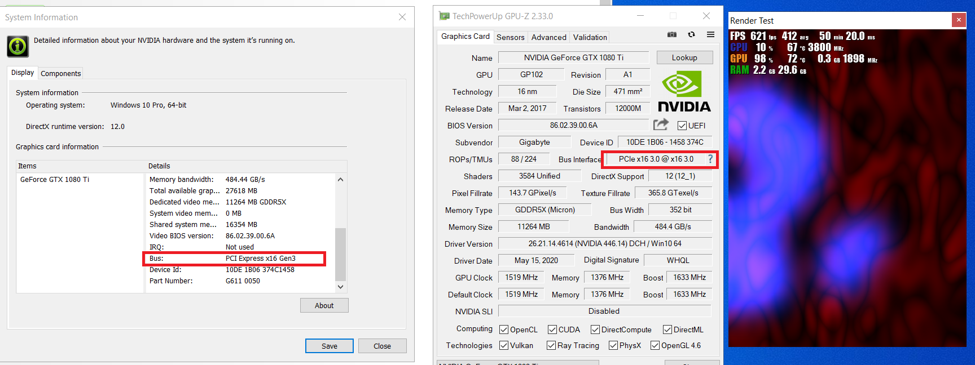The image size is (975, 365).
Task: Open the GPU-Z hamburger menu
Action: pos(710,35)
